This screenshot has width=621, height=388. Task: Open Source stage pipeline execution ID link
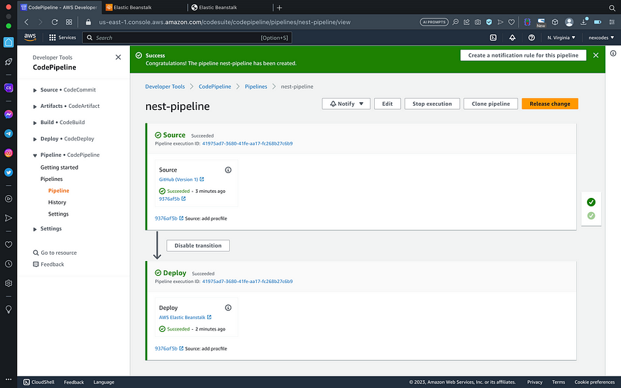point(247,144)
